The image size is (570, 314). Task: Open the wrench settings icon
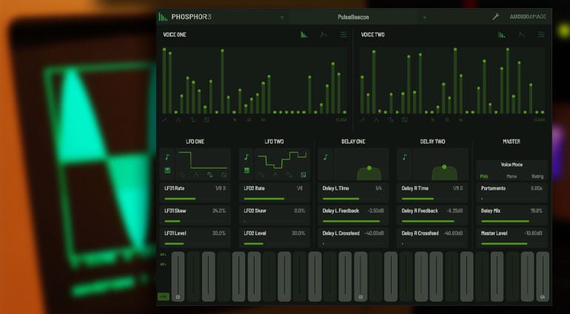point(495,17)
